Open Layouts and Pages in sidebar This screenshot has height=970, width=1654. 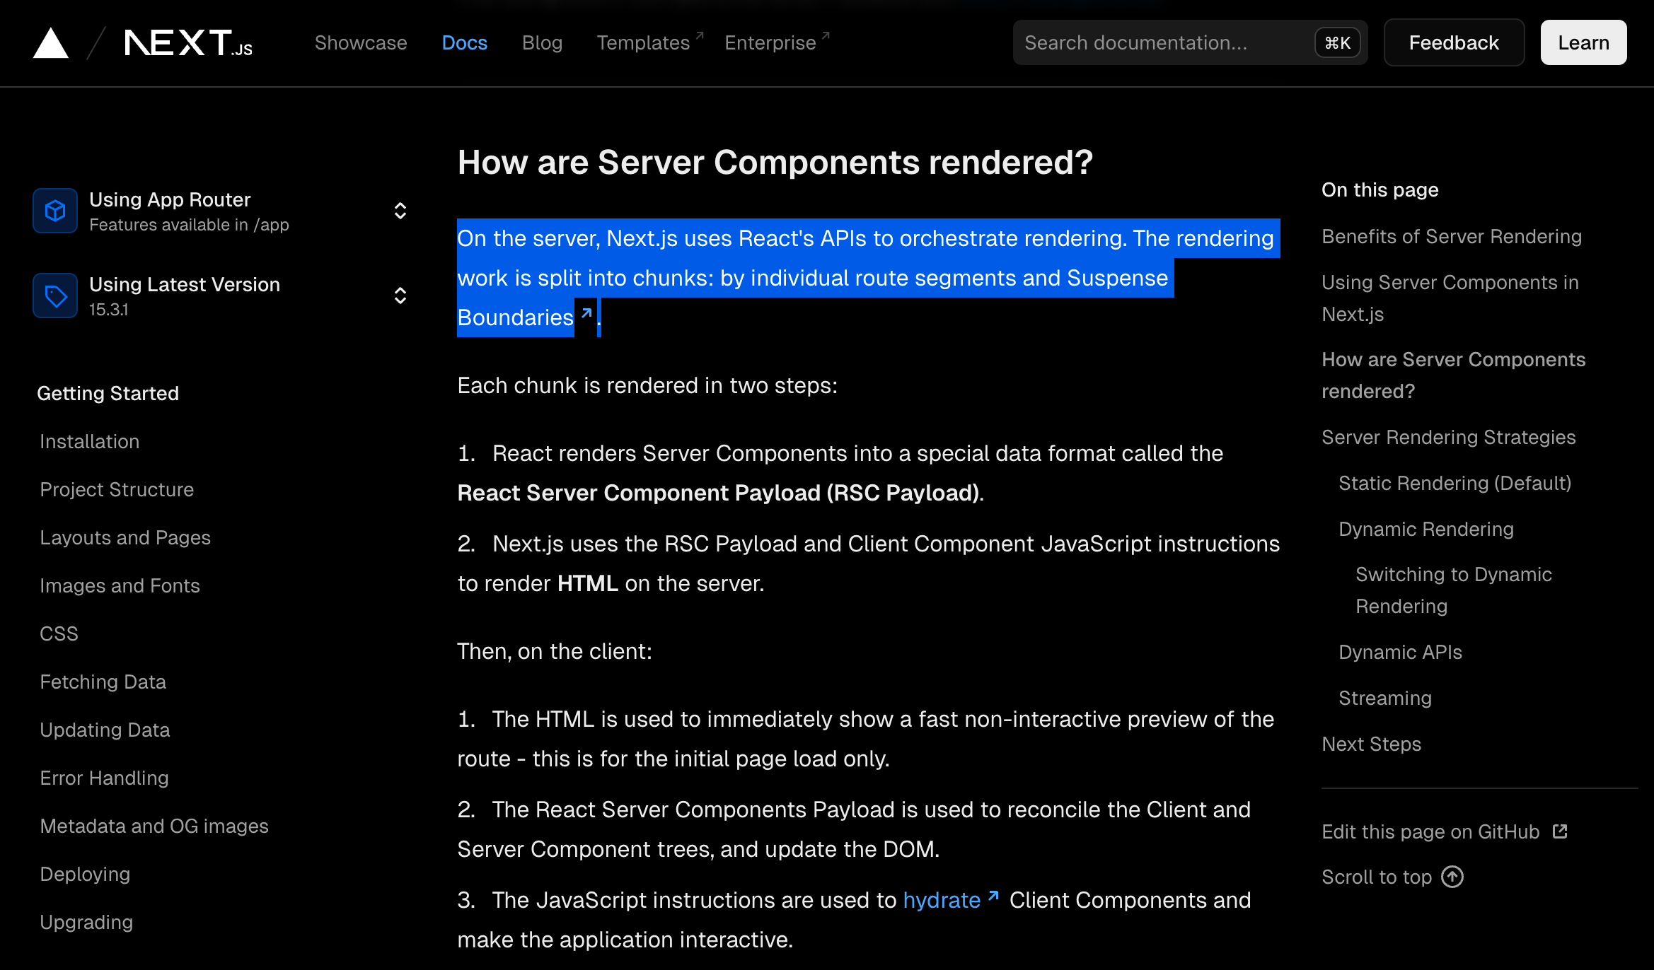pos(125,537)
